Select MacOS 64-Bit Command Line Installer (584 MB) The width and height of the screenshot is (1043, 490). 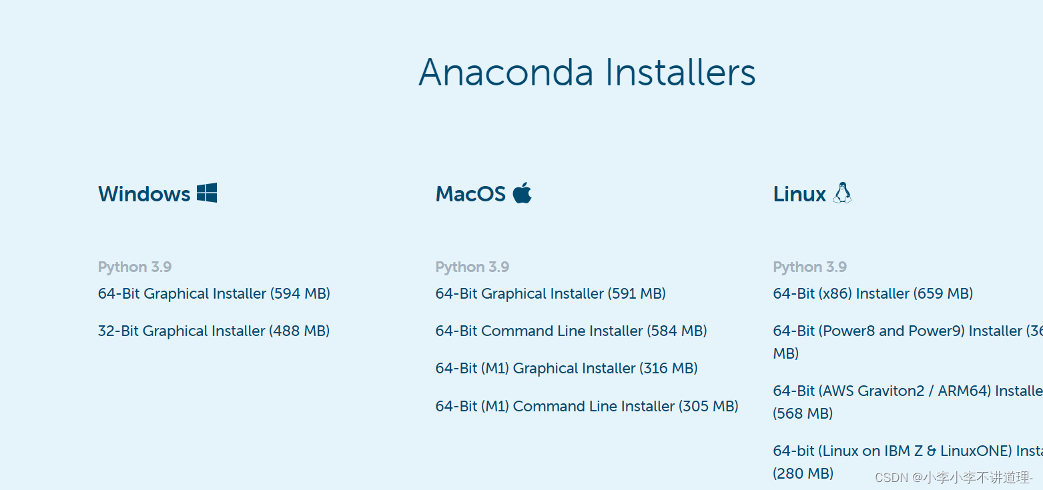pyautogui.click(x=571, y=331)
